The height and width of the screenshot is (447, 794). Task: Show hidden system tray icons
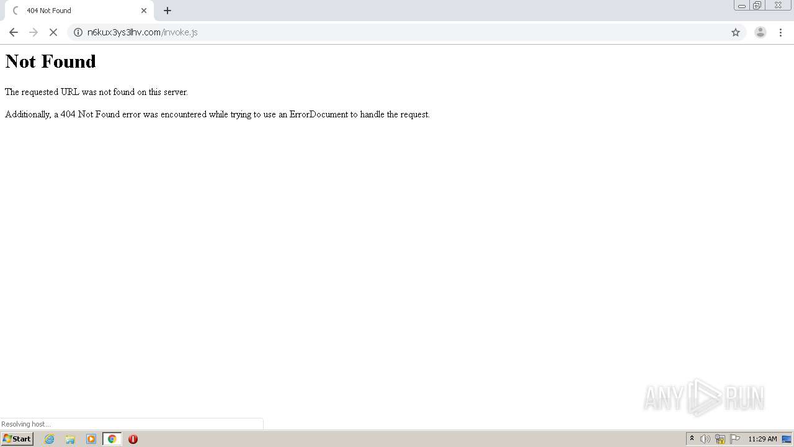click(692, 439)
